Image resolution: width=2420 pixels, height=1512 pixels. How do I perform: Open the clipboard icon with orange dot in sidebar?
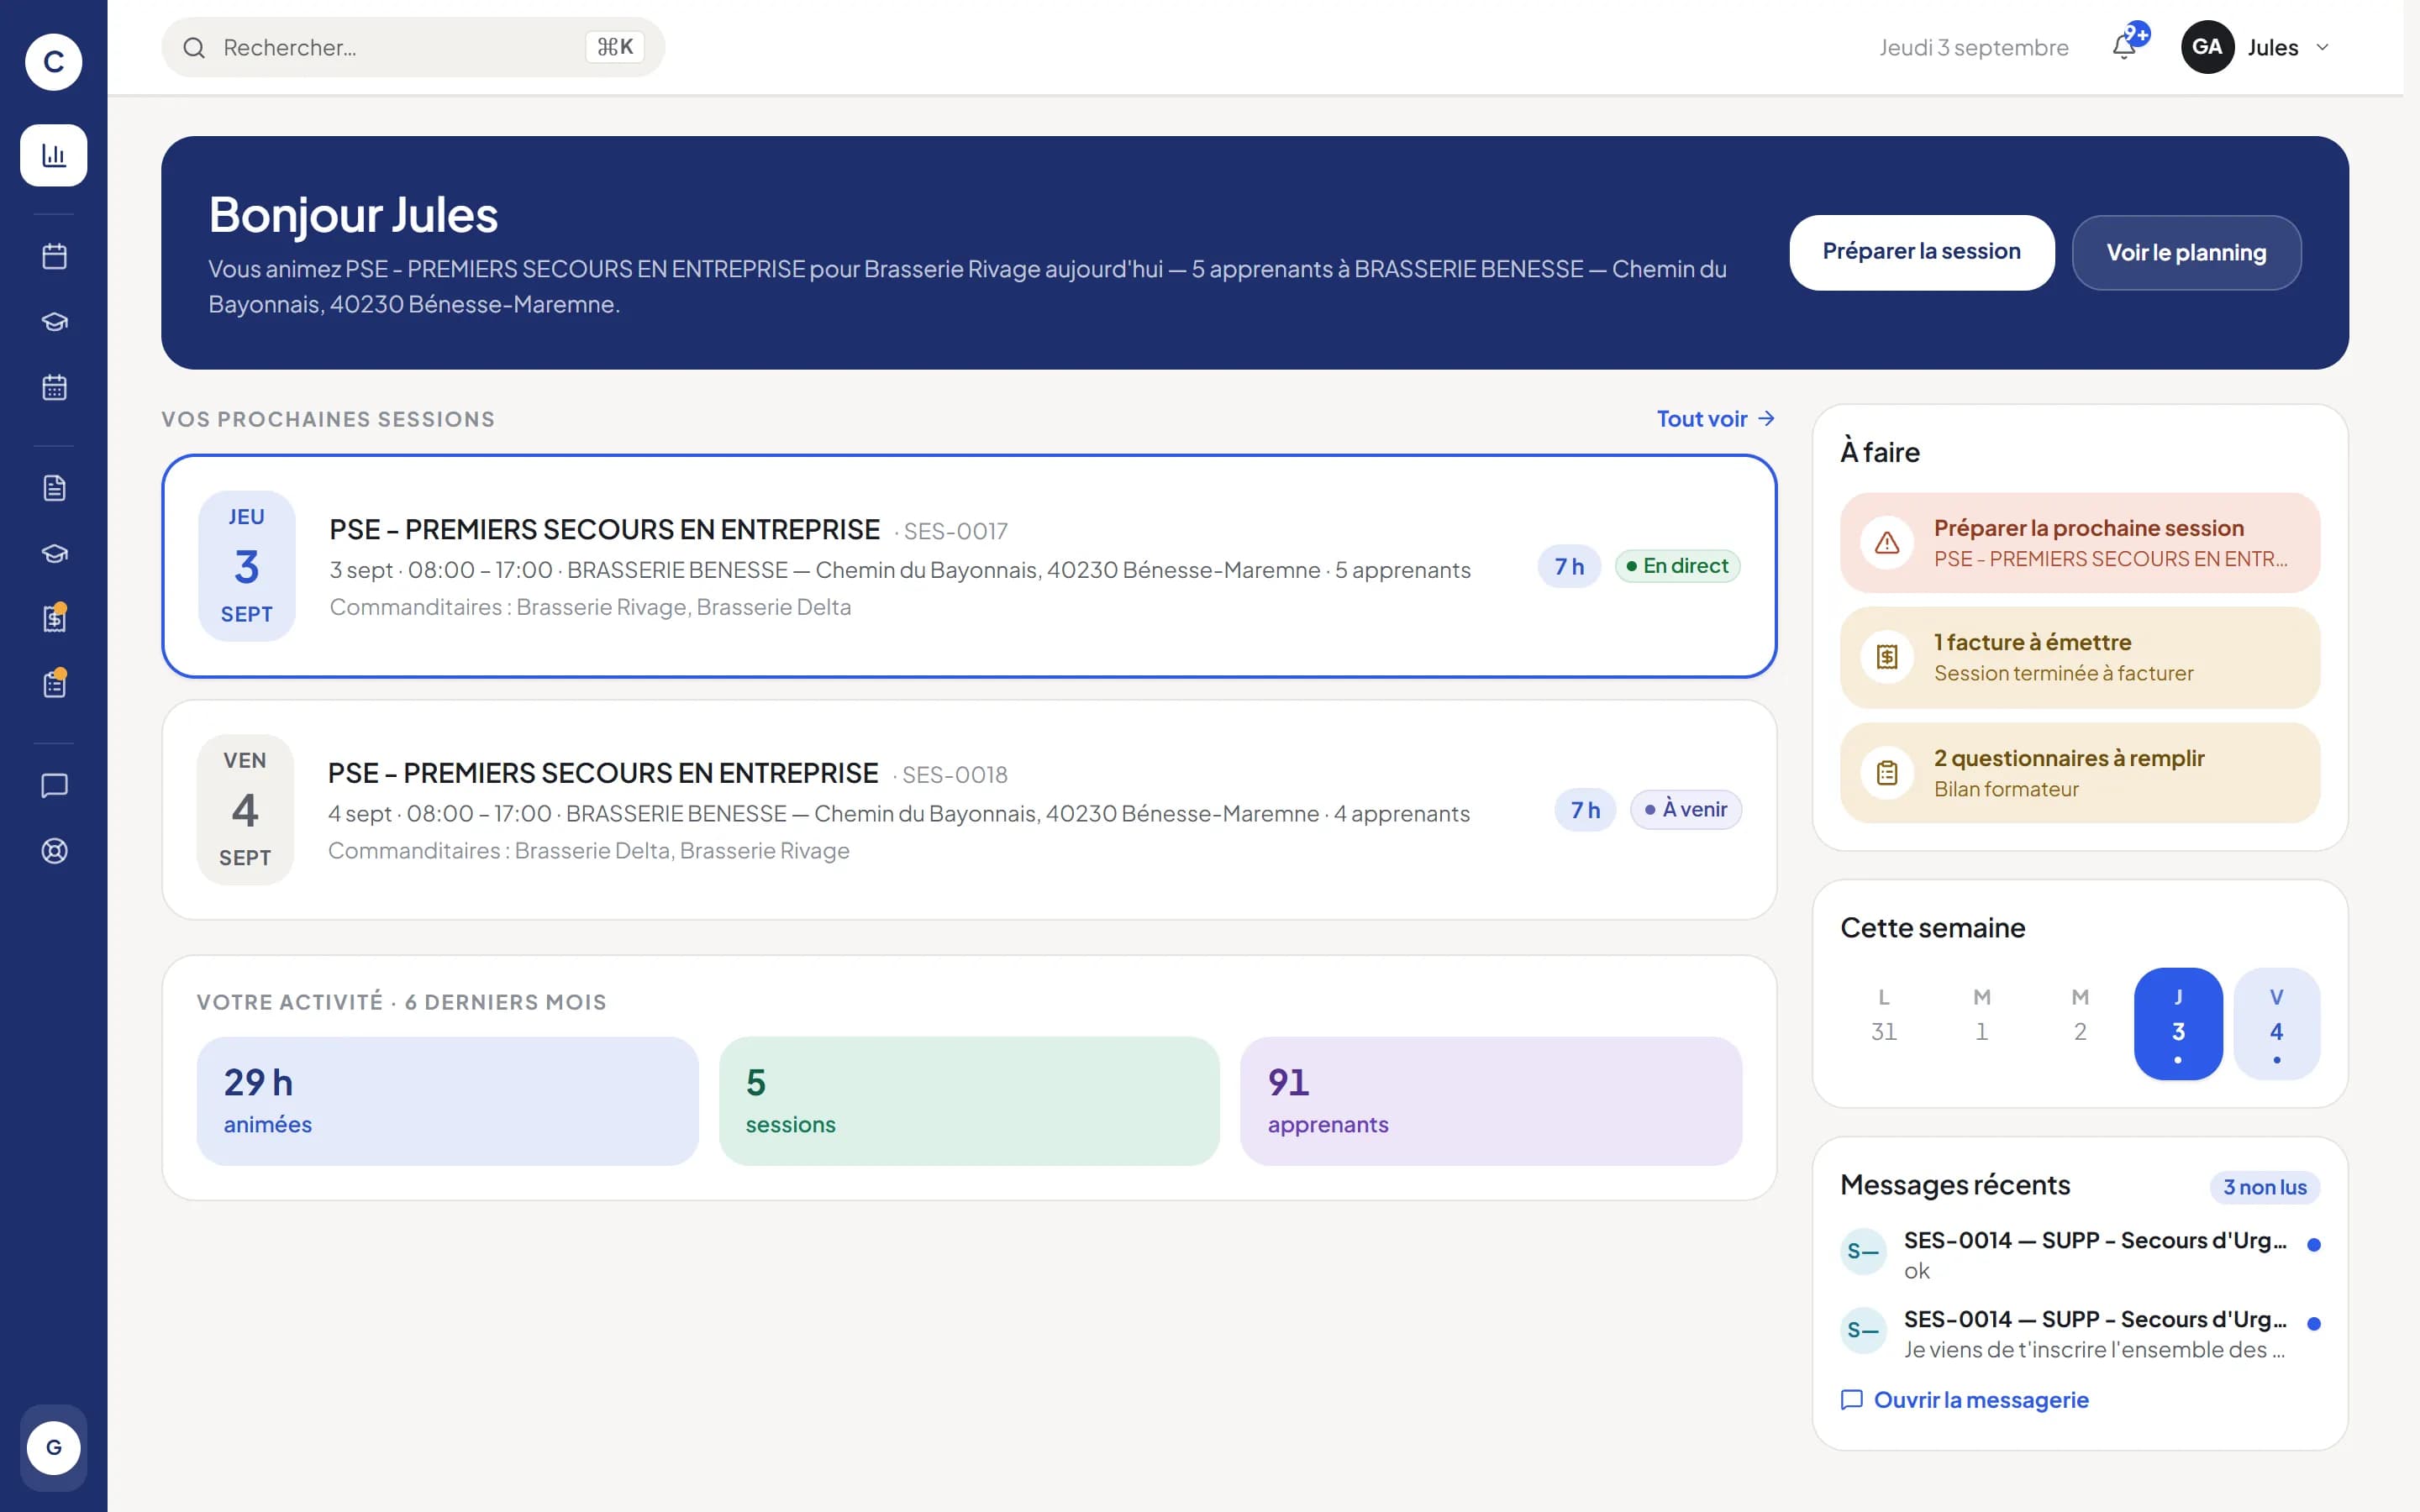(x=54, y=684)
